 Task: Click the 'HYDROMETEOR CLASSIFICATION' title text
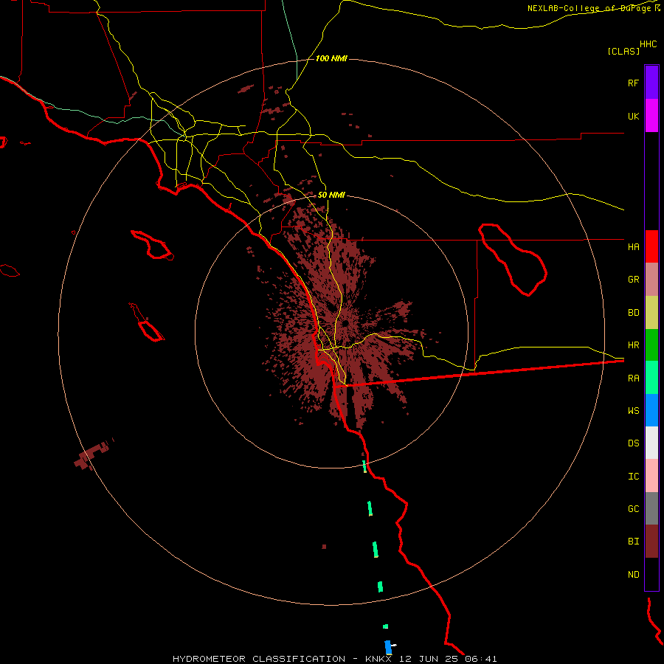point(259,659)
